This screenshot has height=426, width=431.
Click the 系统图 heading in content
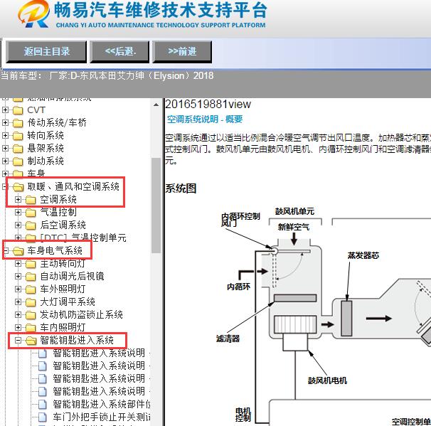click(181, 188)
